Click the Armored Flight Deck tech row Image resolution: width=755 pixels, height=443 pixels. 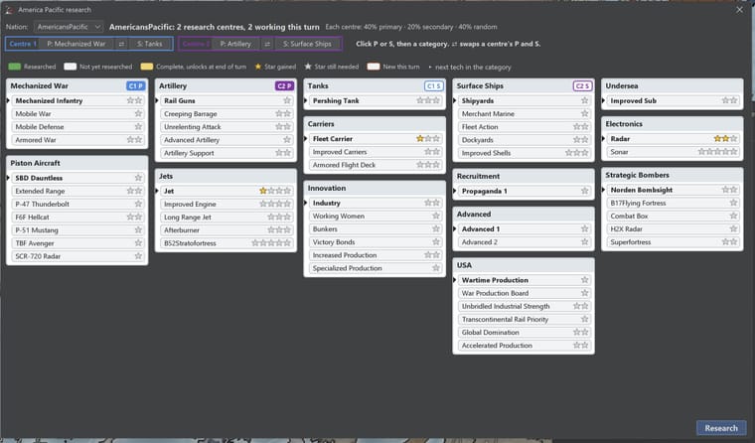pyautogui.click(x=375, y=165)
